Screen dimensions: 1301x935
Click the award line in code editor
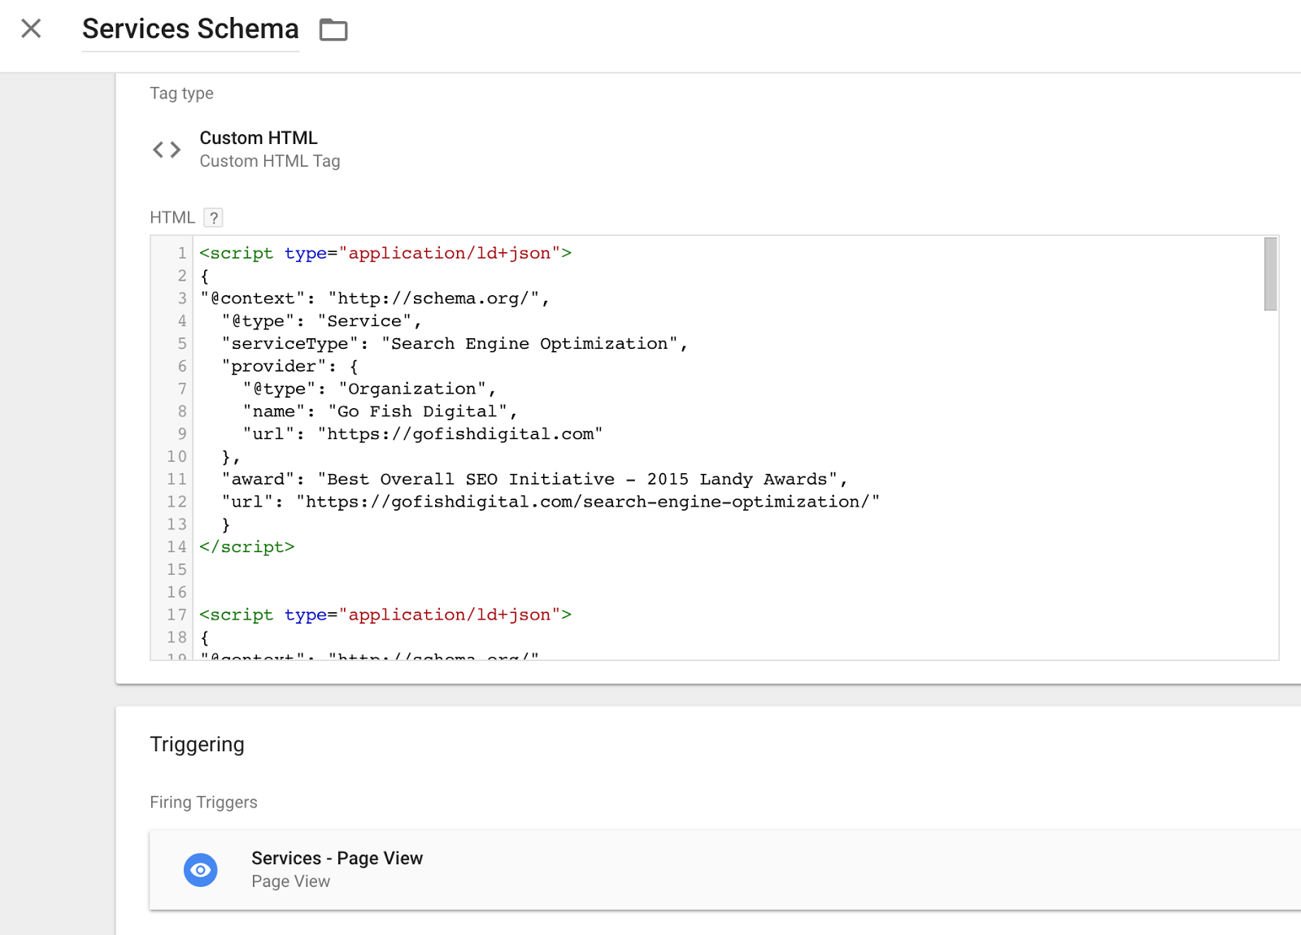(x=534, y=480)
